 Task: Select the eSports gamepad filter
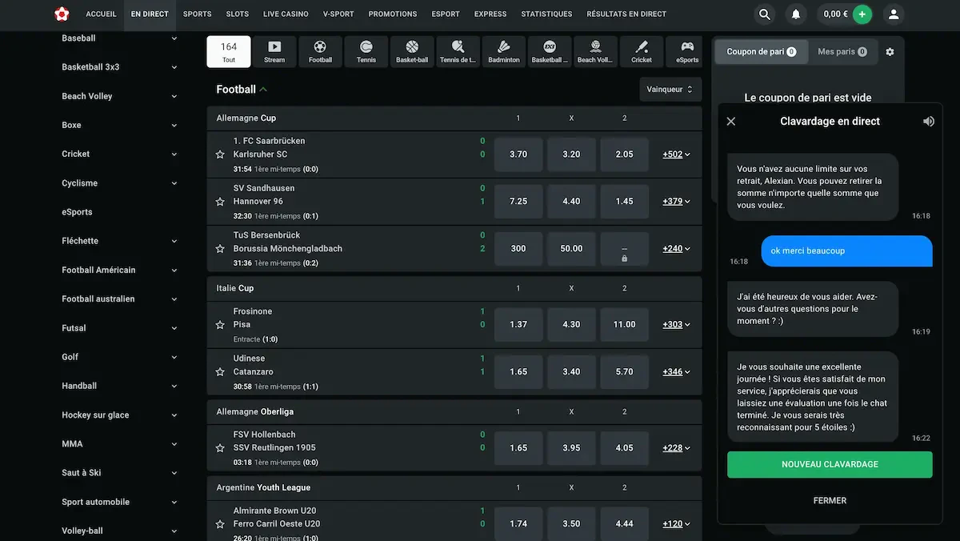(686, 51)
